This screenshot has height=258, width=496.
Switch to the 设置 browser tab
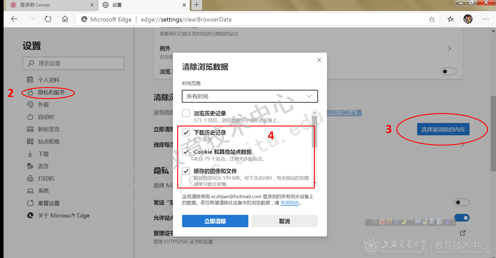tap(144, 5)
